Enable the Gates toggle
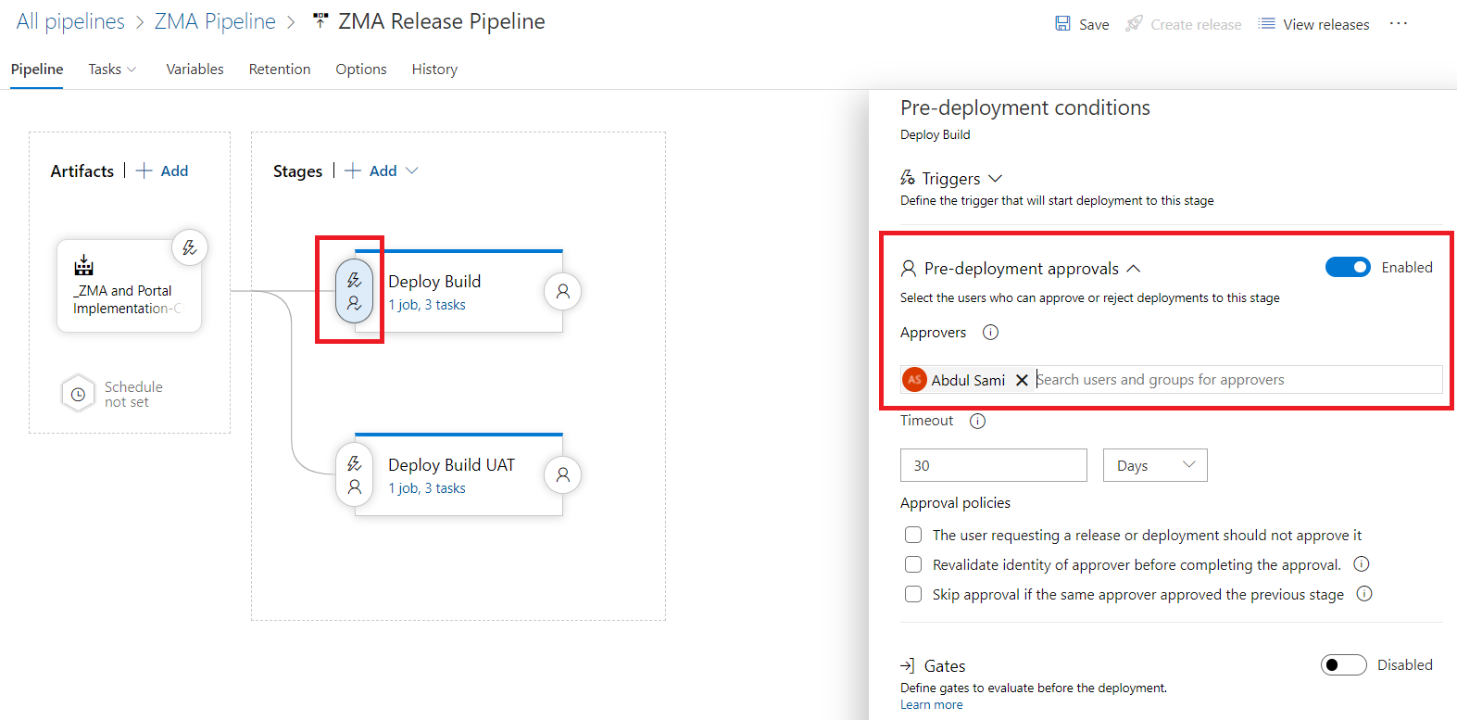The height and width of the screenshot is (720, 1457). (x=1343, y=665)
